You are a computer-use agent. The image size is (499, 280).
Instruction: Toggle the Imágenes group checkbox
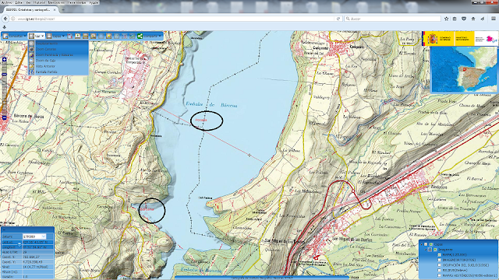tap(430, 250)
